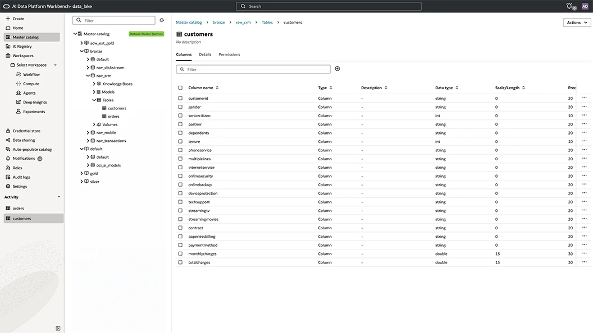Viewport: 593px width, 333px height.
Task: Collapse the sidebar using bottom panel icon
Action: tap(58, 329)
